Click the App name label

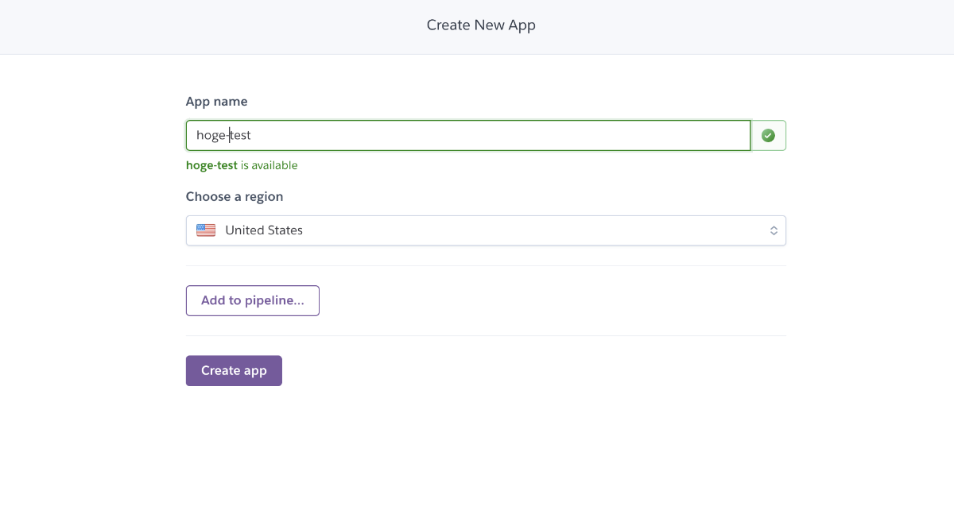click(x=216, y=102)
